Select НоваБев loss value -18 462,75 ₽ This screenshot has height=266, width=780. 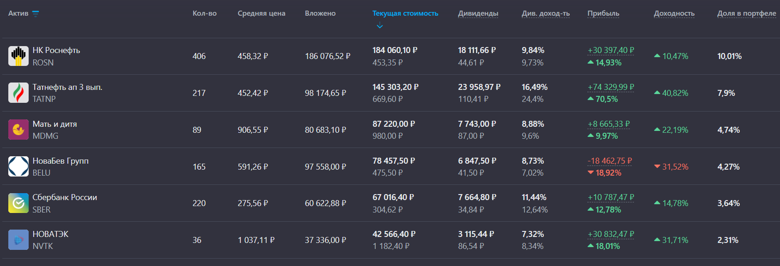[610, 161]
